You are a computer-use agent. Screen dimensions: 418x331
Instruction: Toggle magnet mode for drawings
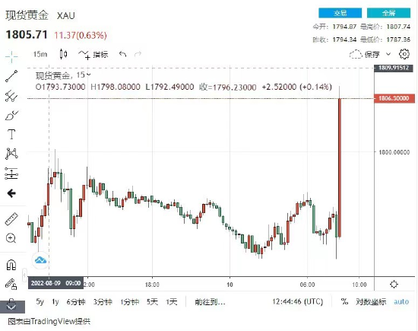(x=11, y=265)
